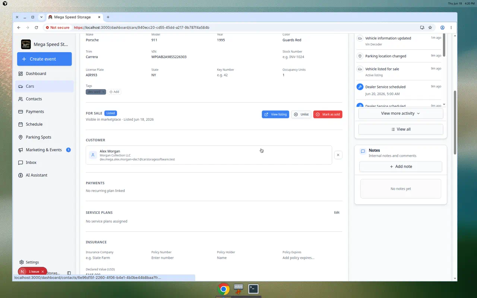The height and width of the screenshot is (298, 477).
Task: Click the license plate AIR993
Action: click(91, 75)
